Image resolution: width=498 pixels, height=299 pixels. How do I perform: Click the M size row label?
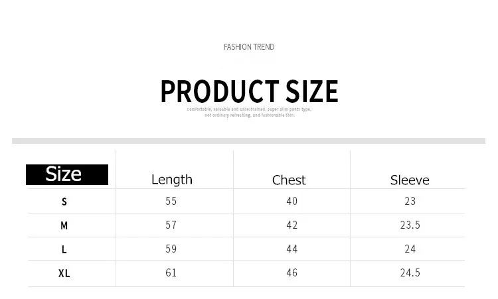pos(64,225)
